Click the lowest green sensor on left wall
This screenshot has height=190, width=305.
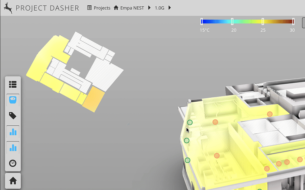(188, 160)
